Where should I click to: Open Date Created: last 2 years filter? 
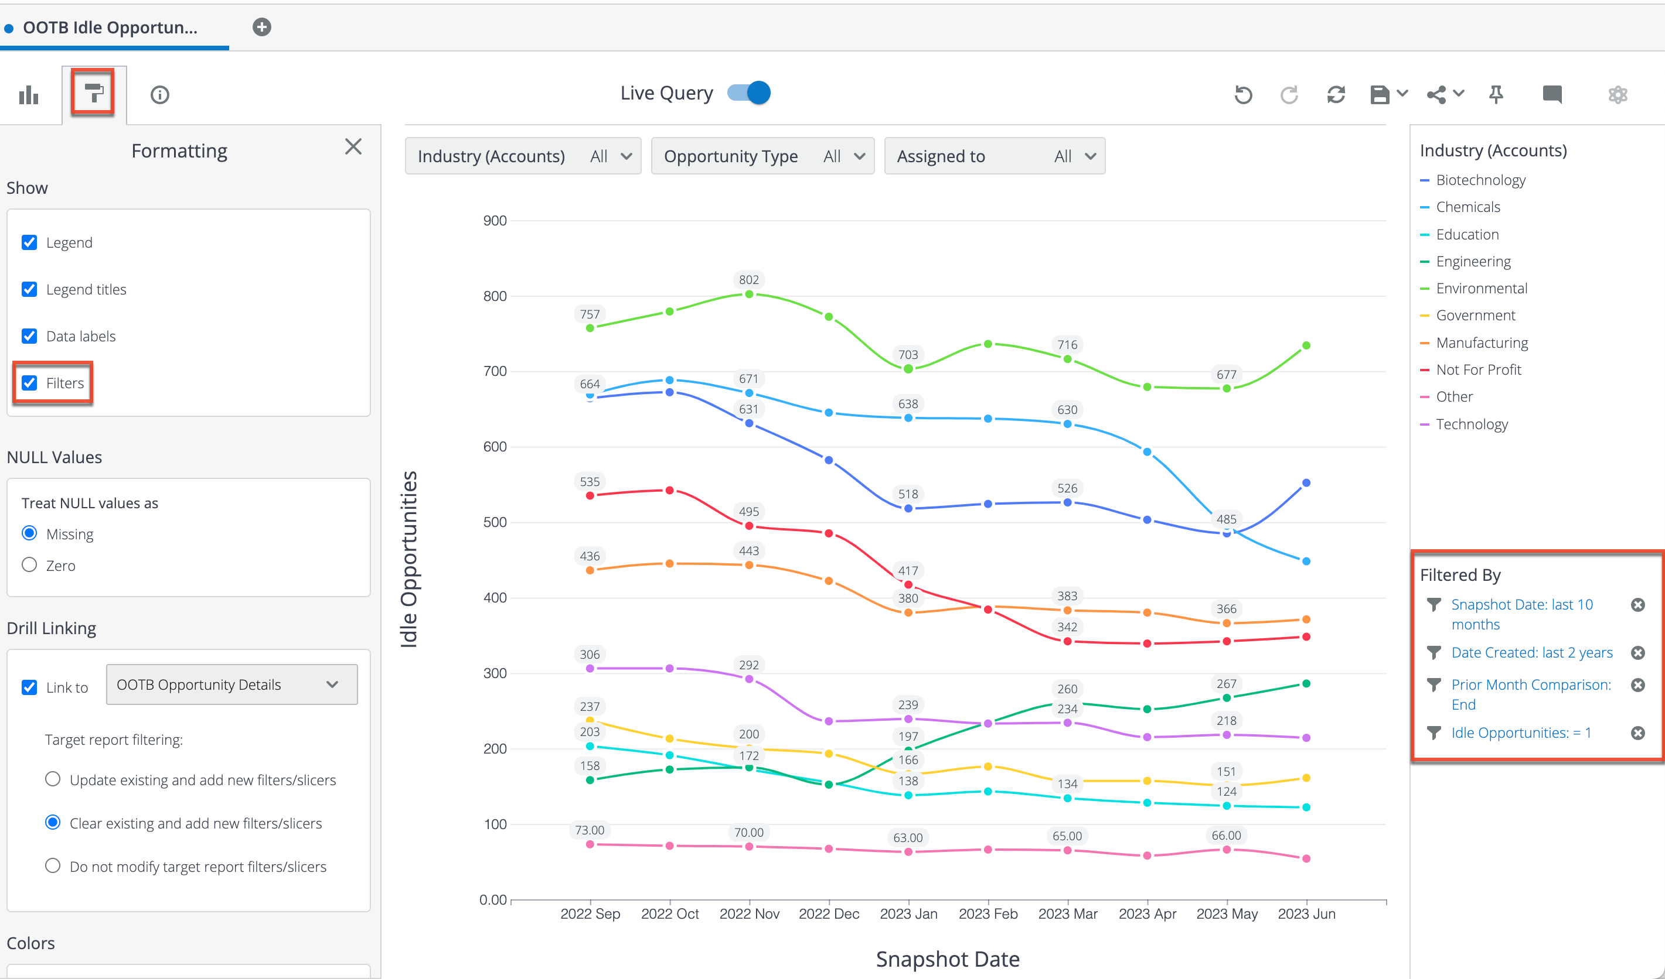[1531, 653]
